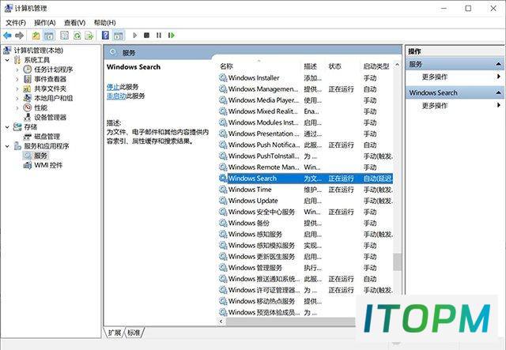Select 计算机管理(本地) root node
This screenshot has width=506, height=350.
tap(39, 51)
